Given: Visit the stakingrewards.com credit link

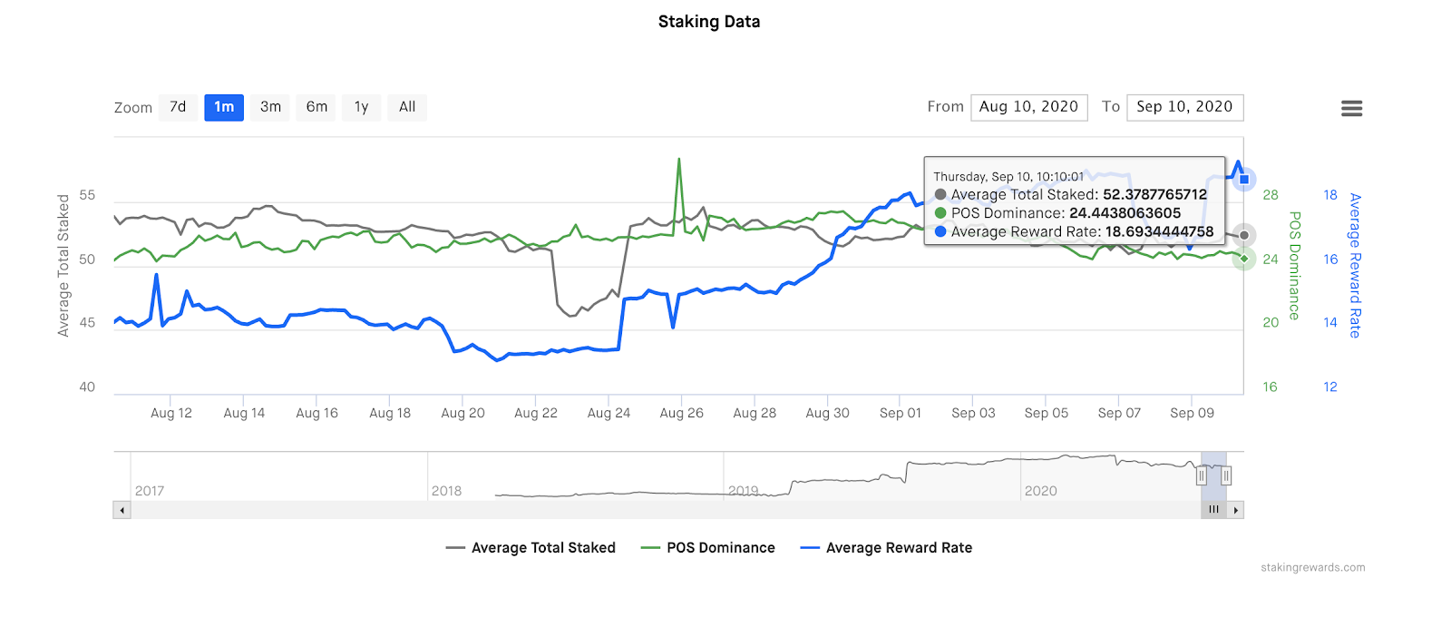Looking at the screenshot, I should [1312, 568].
